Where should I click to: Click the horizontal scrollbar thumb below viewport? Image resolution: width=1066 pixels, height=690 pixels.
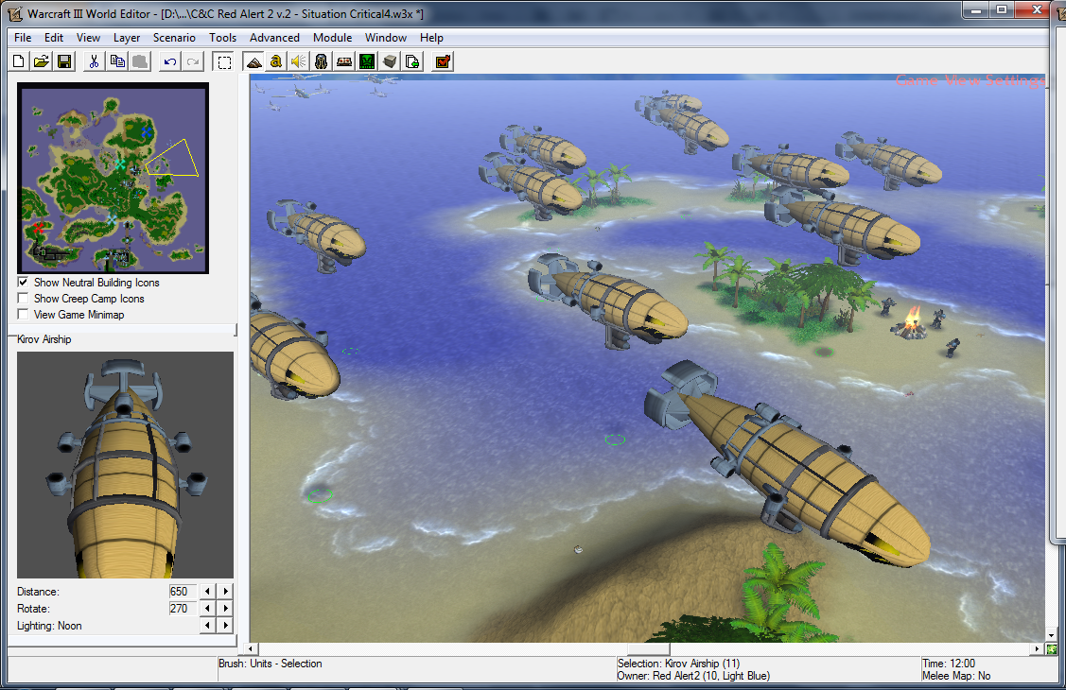[648, 649]
